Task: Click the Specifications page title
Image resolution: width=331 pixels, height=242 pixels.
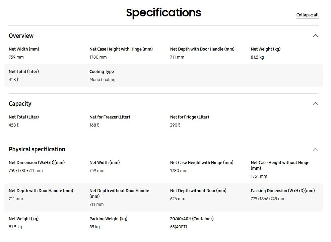Action: [x=163, y=13]
